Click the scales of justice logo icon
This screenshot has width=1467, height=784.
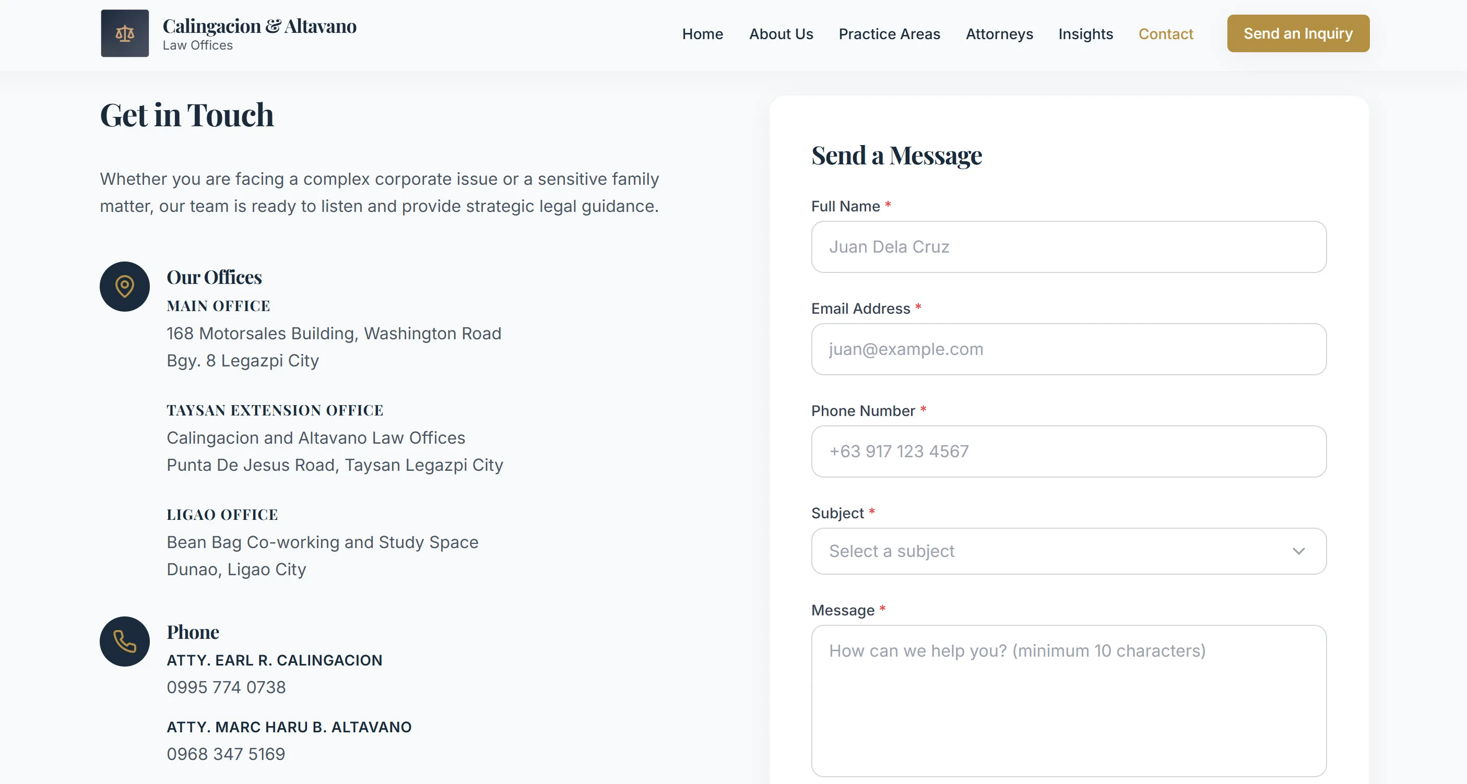pos(125,33)
